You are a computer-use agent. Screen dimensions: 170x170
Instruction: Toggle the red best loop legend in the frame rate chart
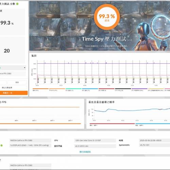pyautogui.click(x=112, y=124)
